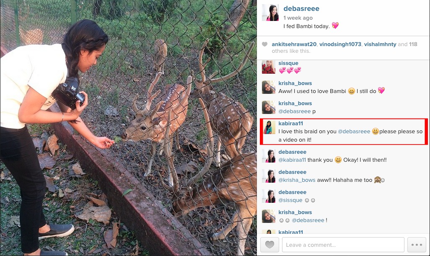
Task: Click the deer feeding photo
Action: point(128,128)
